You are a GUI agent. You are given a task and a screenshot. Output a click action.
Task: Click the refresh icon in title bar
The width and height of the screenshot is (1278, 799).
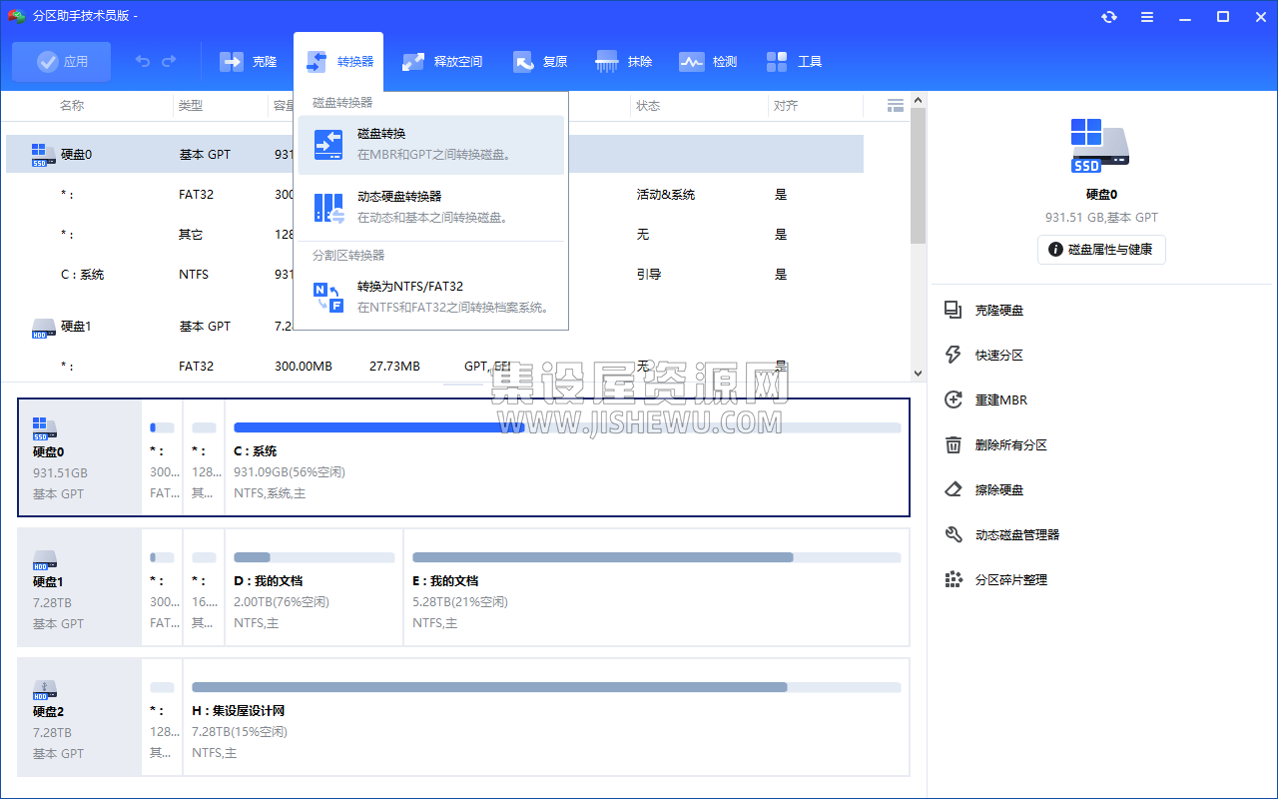coord(1109,17)
